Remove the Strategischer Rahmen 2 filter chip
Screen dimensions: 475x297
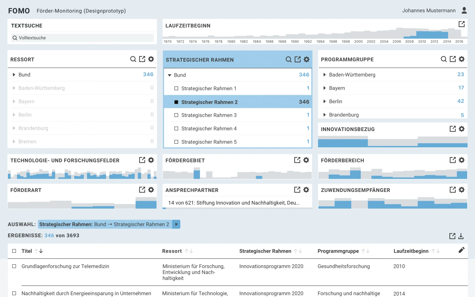click(x=176, y=224)
